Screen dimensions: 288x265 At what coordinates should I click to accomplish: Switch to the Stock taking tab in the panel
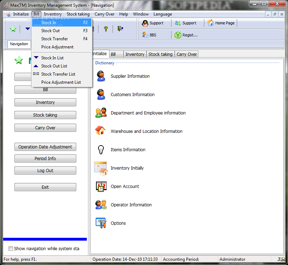point(160,54)
